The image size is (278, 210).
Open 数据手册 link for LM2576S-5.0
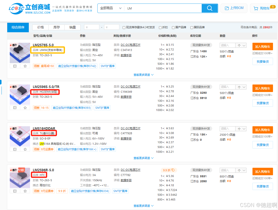coord(126,55)
